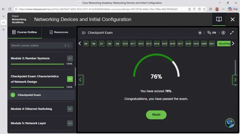Reload the page with refresh icon
This screenshot has height=134, width=240.
[x=10, y=9]
